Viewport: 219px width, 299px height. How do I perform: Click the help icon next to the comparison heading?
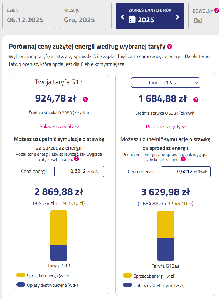(x=169, y=46)
